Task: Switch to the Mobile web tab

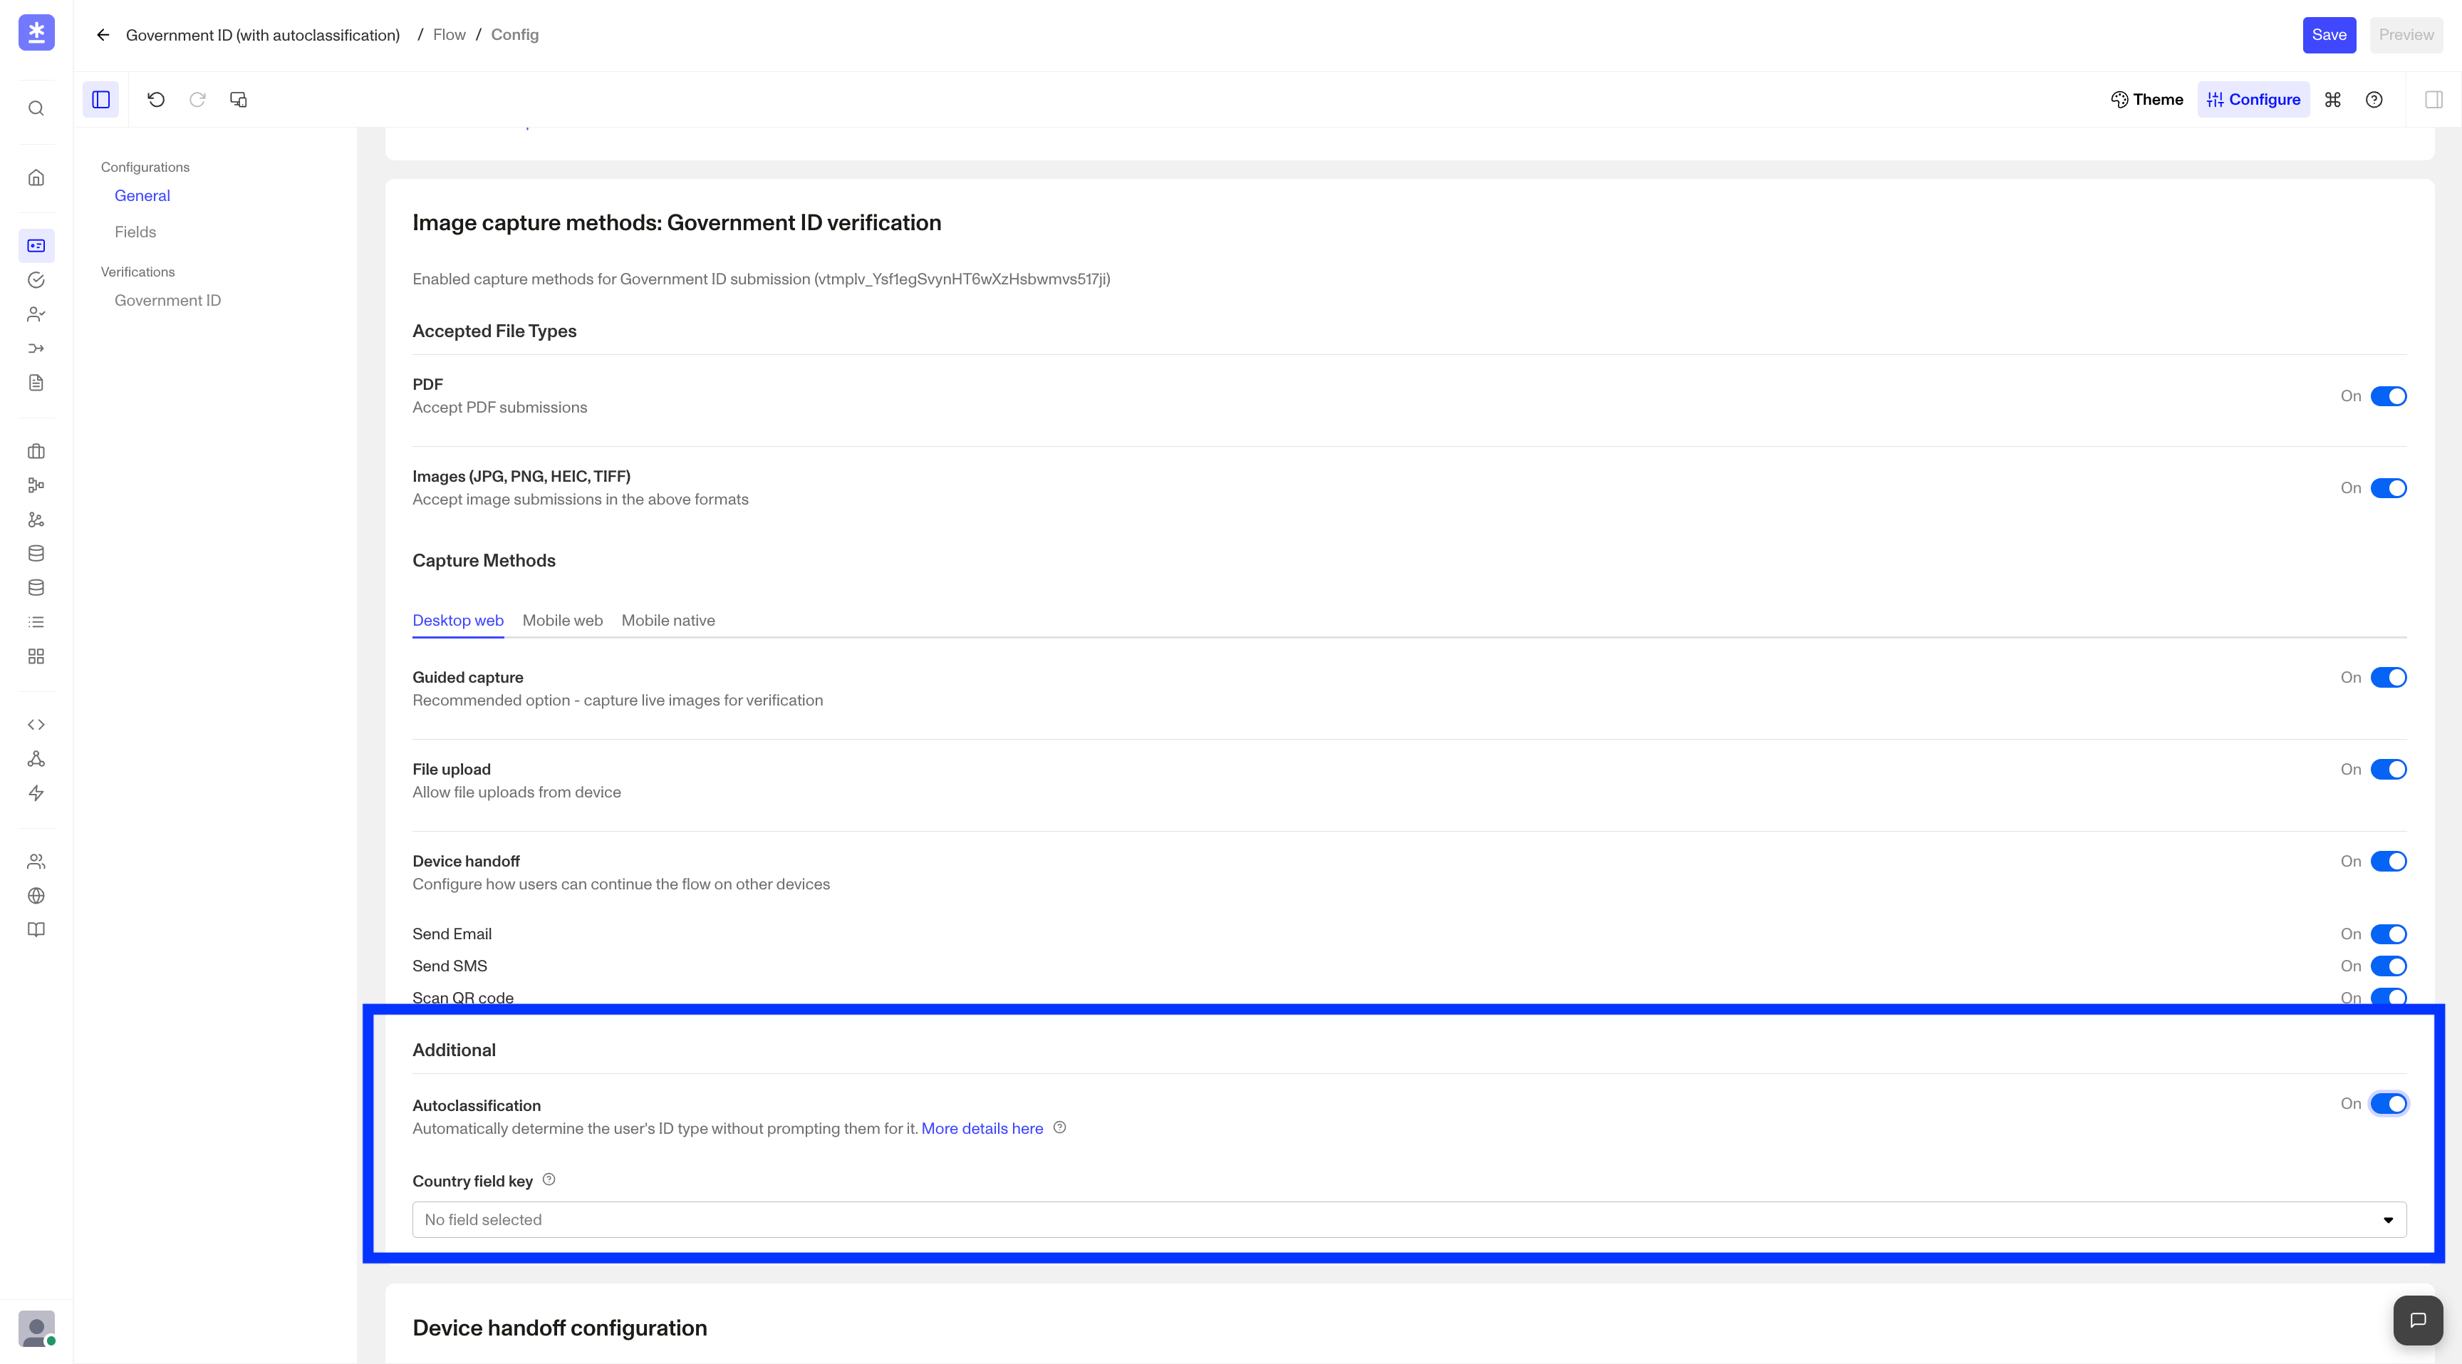Action: [x=562, y=620]
